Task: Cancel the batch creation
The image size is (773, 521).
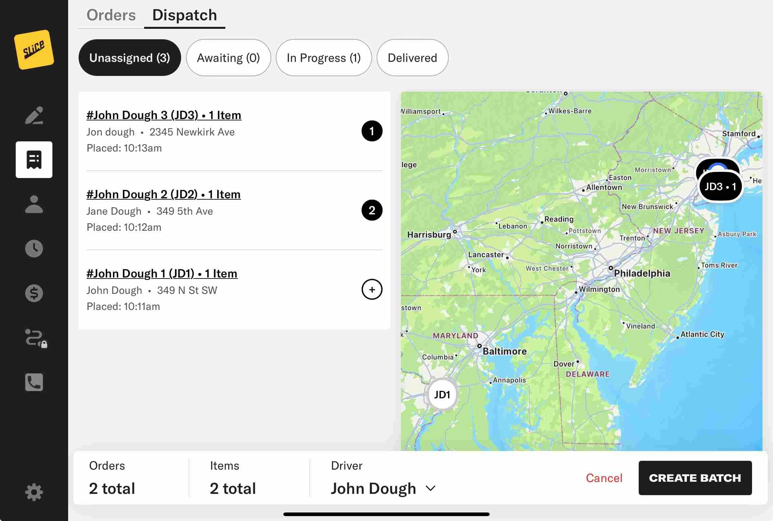Action: 604,478
